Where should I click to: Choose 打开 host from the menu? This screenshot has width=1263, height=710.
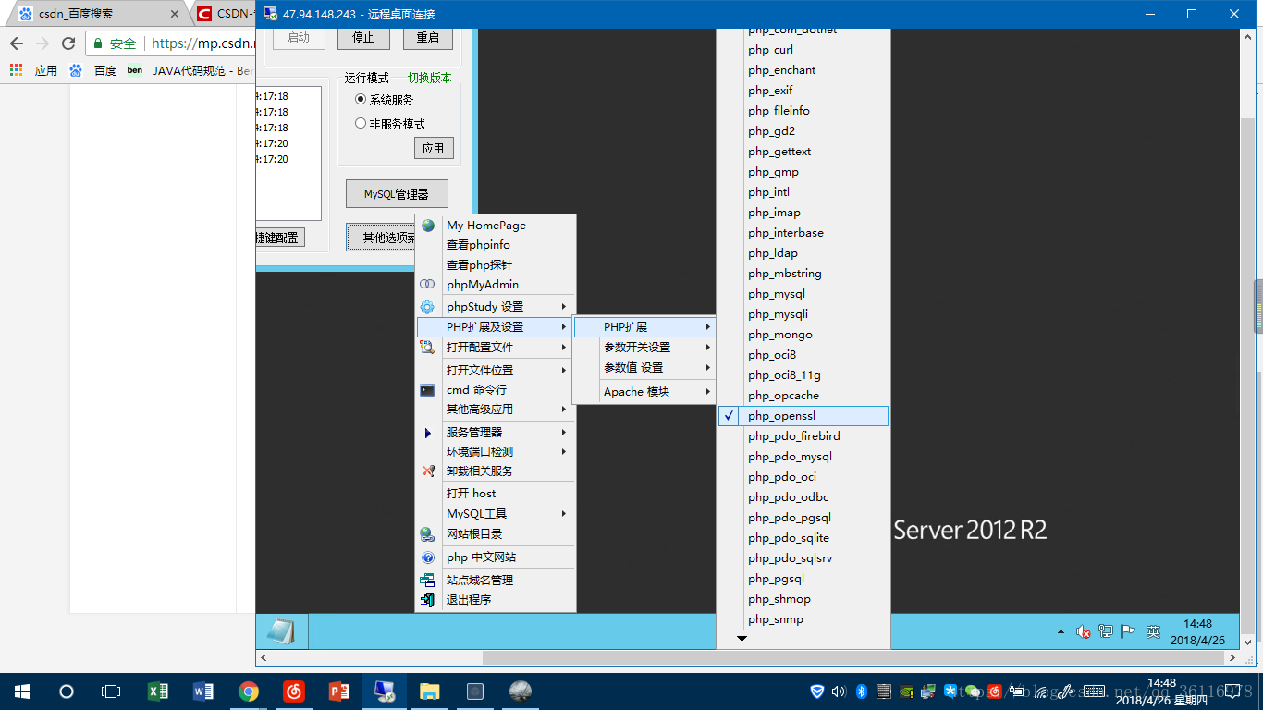click(x=496, y=494)
